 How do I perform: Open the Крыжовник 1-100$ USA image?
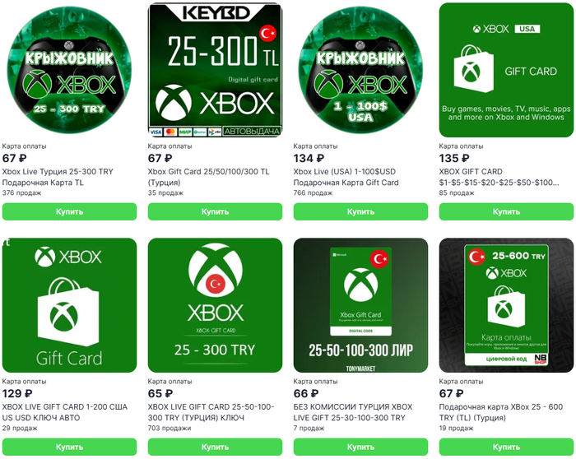(x=360, y=70)
